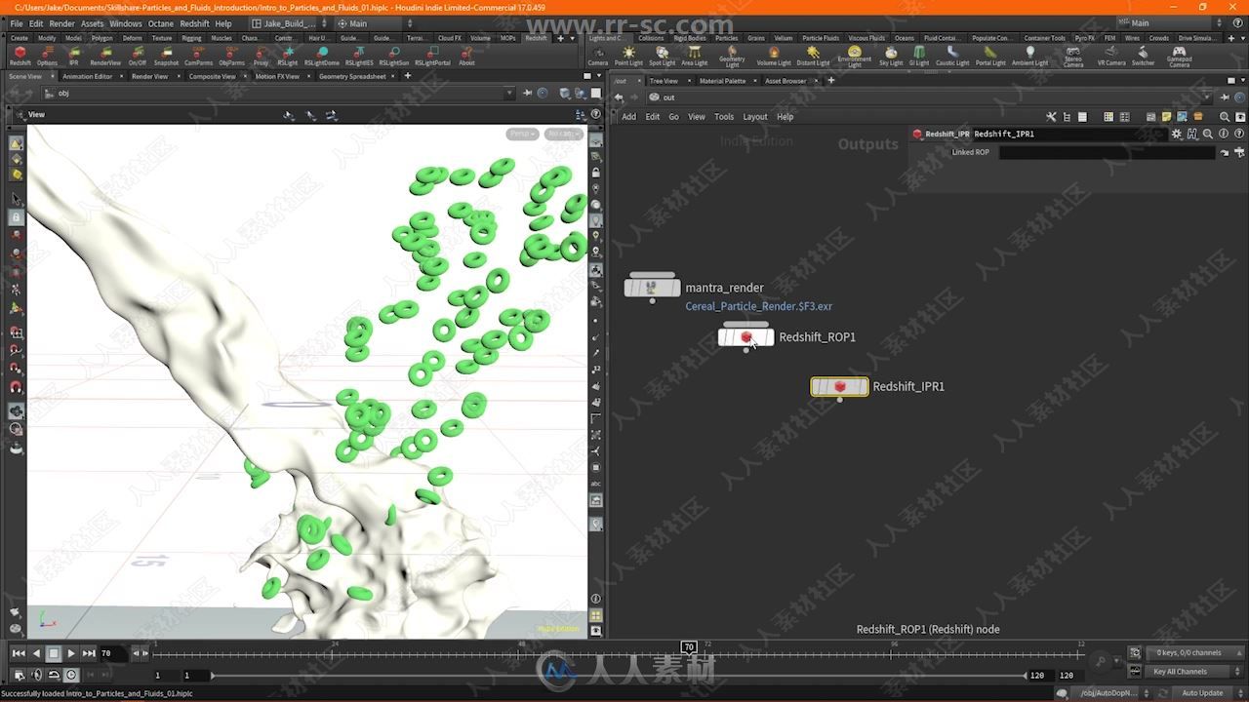
Task: Open the Particle Fluids shelf tab
Action: point(821,38)
